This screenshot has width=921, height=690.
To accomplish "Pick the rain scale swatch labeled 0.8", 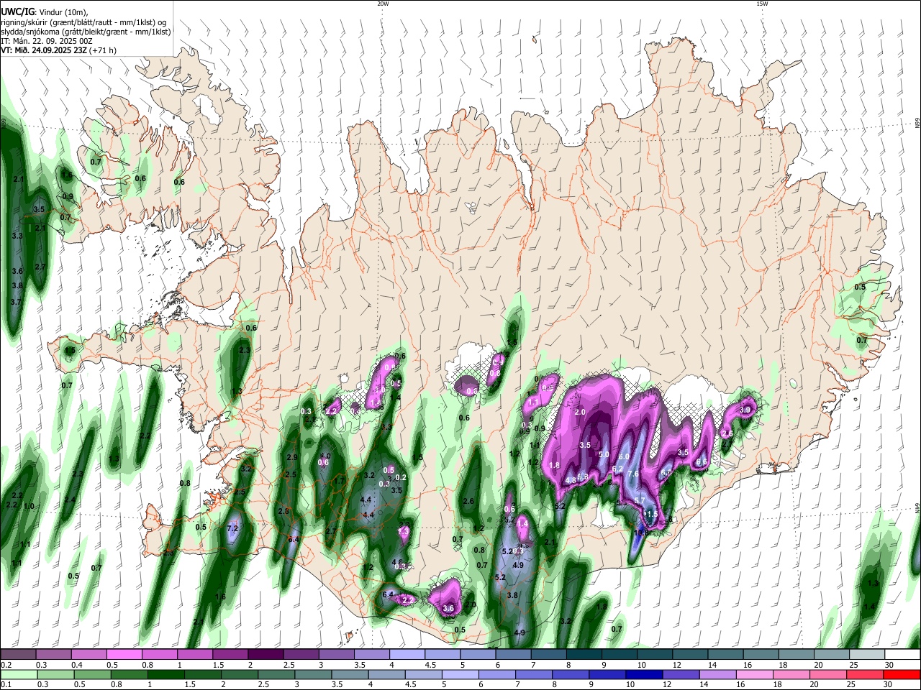I will [129, 674].
